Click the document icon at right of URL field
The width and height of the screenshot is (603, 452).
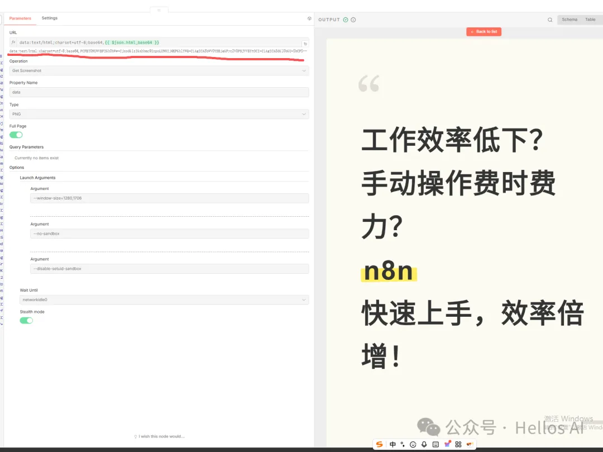click(x=305, y=43)
